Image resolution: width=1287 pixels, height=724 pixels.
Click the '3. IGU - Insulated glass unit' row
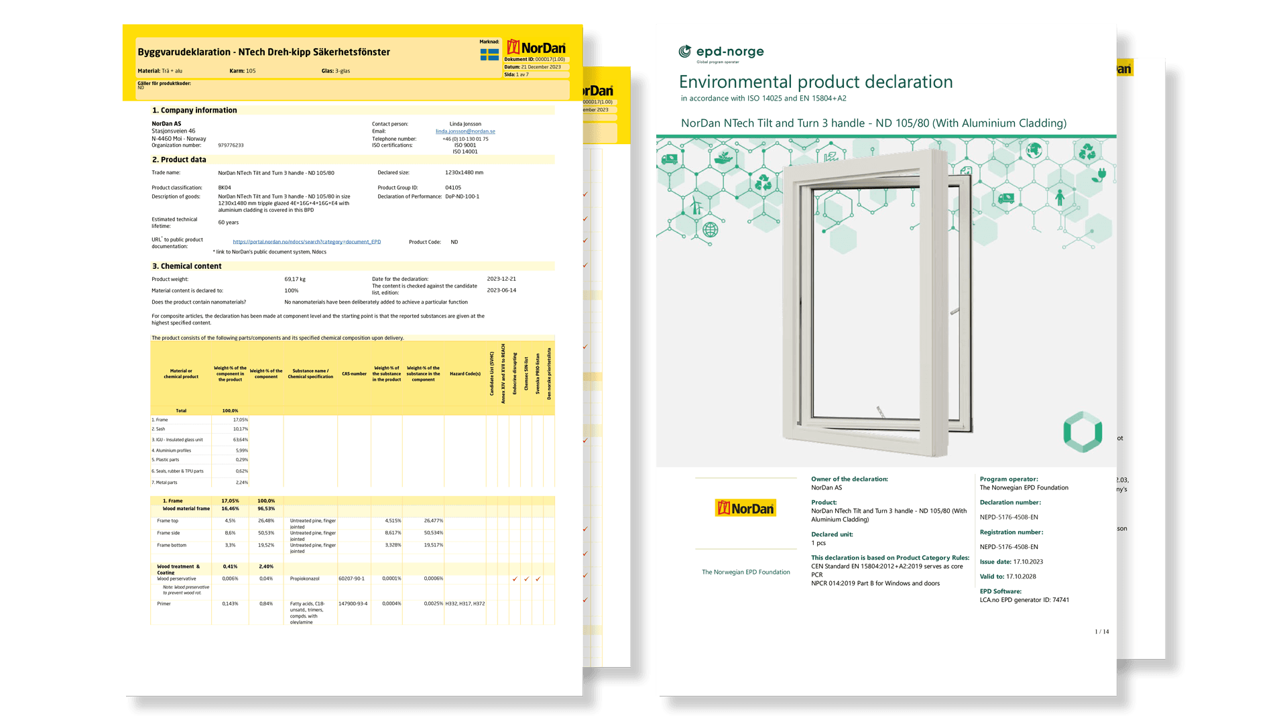tap(200, 440)
